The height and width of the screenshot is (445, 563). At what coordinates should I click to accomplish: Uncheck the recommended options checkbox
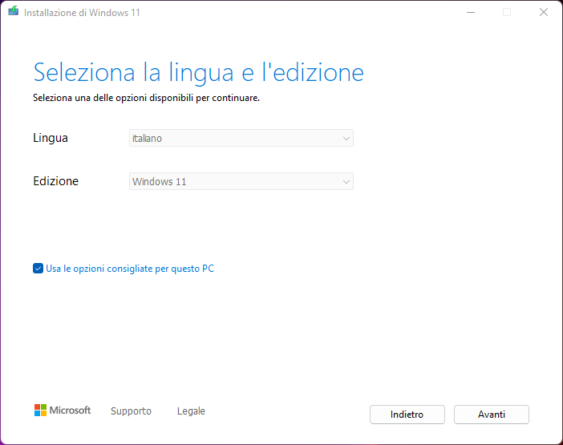click(38, 269)
